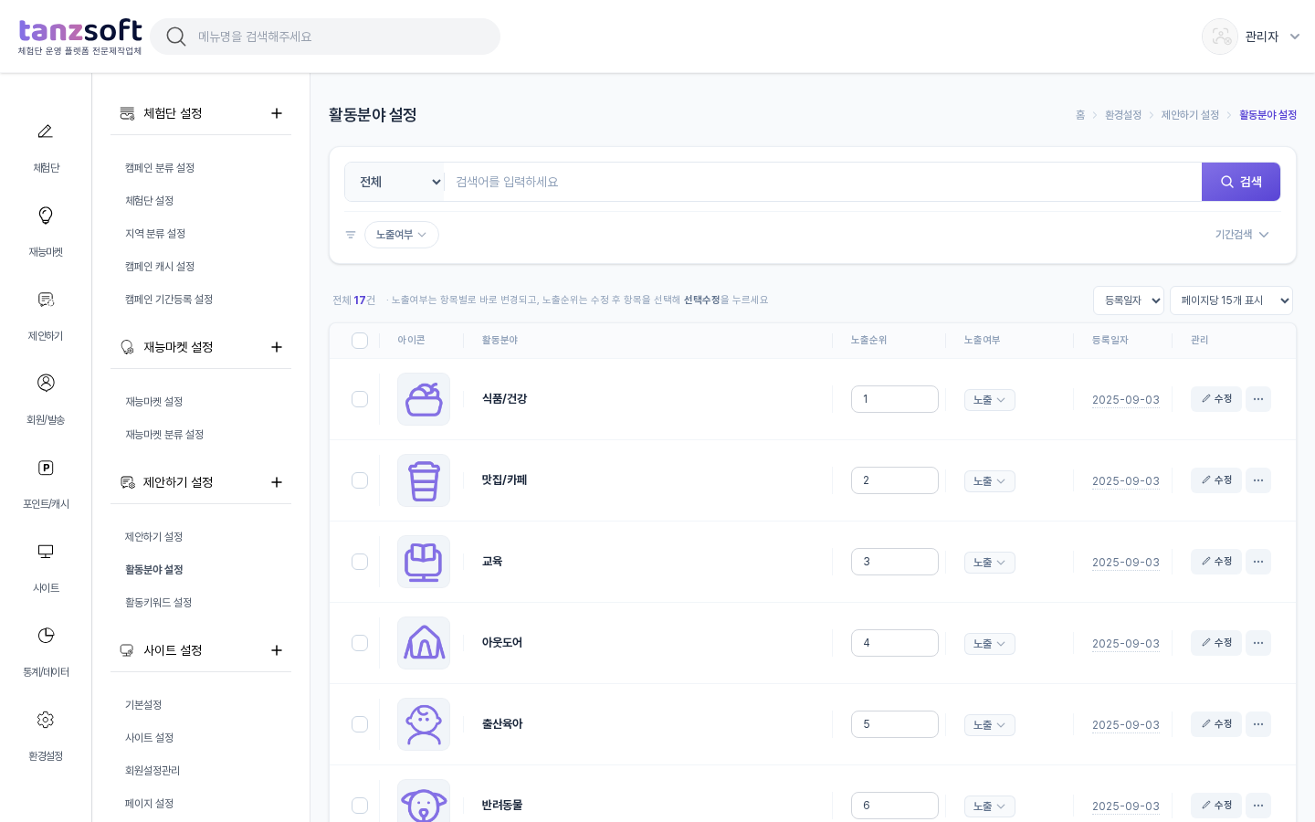The width and height of the screenshot is (1315, 822).
Task: Open the 재능마켓 lightbulb icon
Action: (46, 216)
